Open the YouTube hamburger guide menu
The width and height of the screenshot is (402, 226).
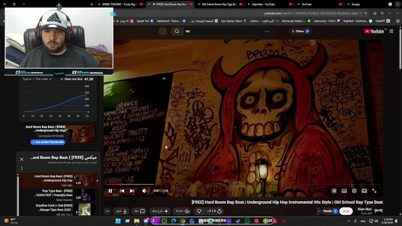coord(391,31)
